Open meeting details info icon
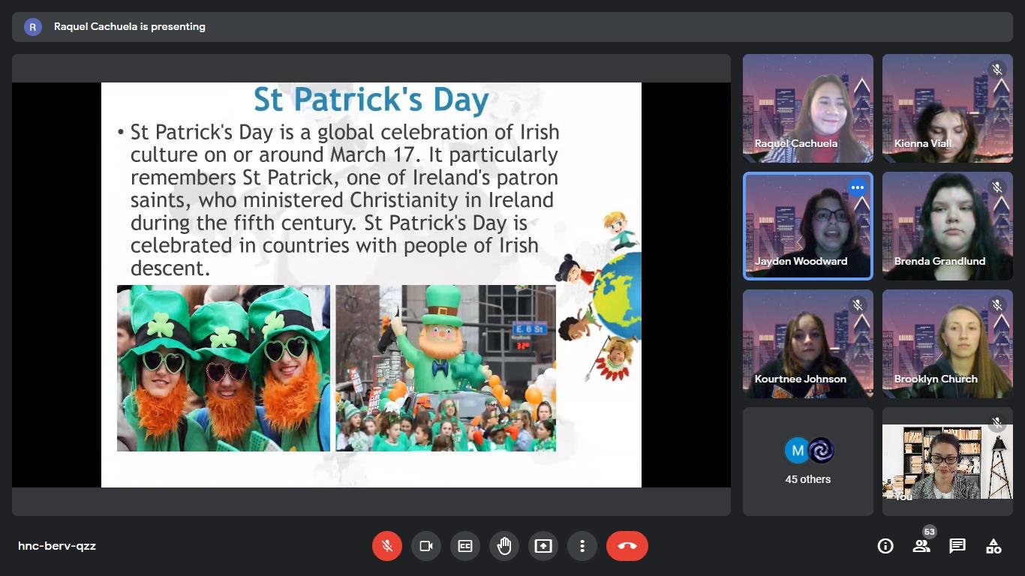 tap(885, 546)
